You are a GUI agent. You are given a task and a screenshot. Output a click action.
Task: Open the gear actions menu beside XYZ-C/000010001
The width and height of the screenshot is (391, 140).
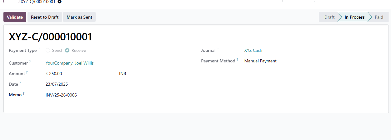point(60,2)
